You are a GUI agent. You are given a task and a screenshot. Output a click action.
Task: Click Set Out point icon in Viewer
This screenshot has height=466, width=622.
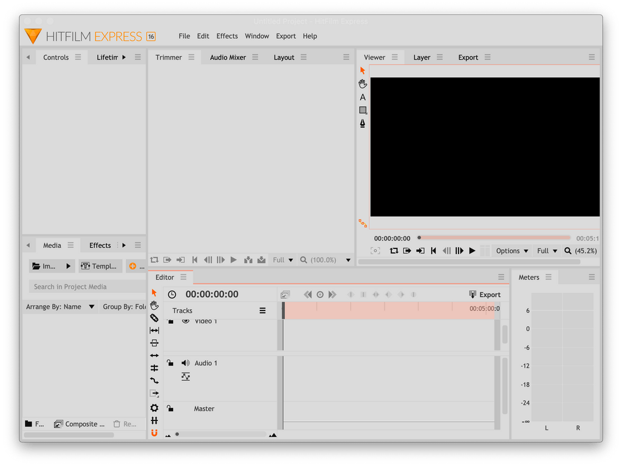coord(420,251)
